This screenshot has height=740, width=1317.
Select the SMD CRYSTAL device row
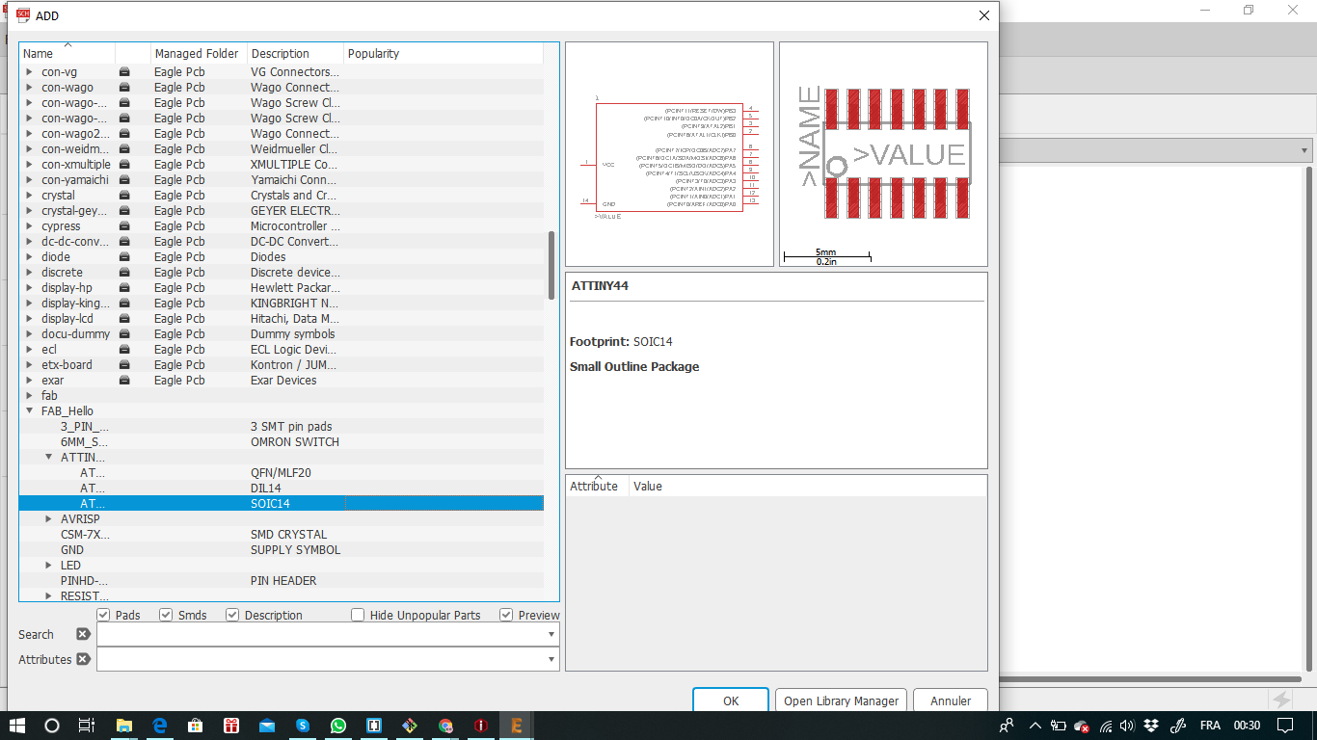pyautogui.click(x=281, y=535)
